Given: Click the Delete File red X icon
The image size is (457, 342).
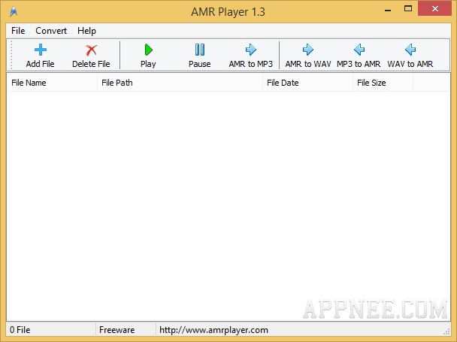Looking at the screenshot, I should coord(91,50).
